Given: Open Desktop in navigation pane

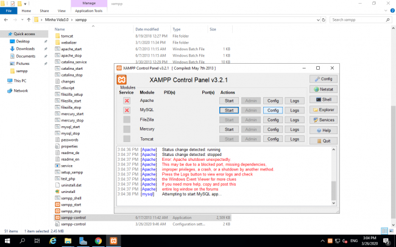Looking at the screenshot, I should point(23,41).
